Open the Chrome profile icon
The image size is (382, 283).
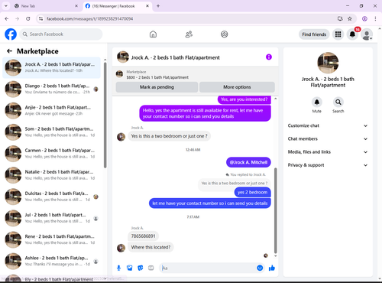364,18
